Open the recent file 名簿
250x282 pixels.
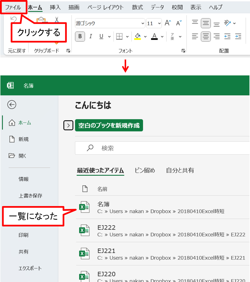click(162, 207)
